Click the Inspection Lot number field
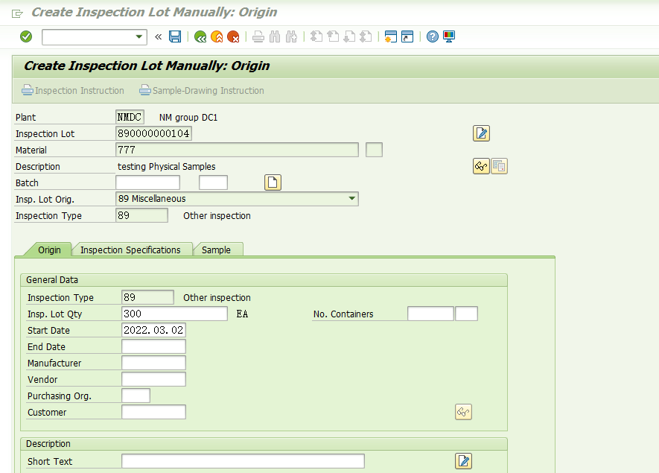 [153, 133]
